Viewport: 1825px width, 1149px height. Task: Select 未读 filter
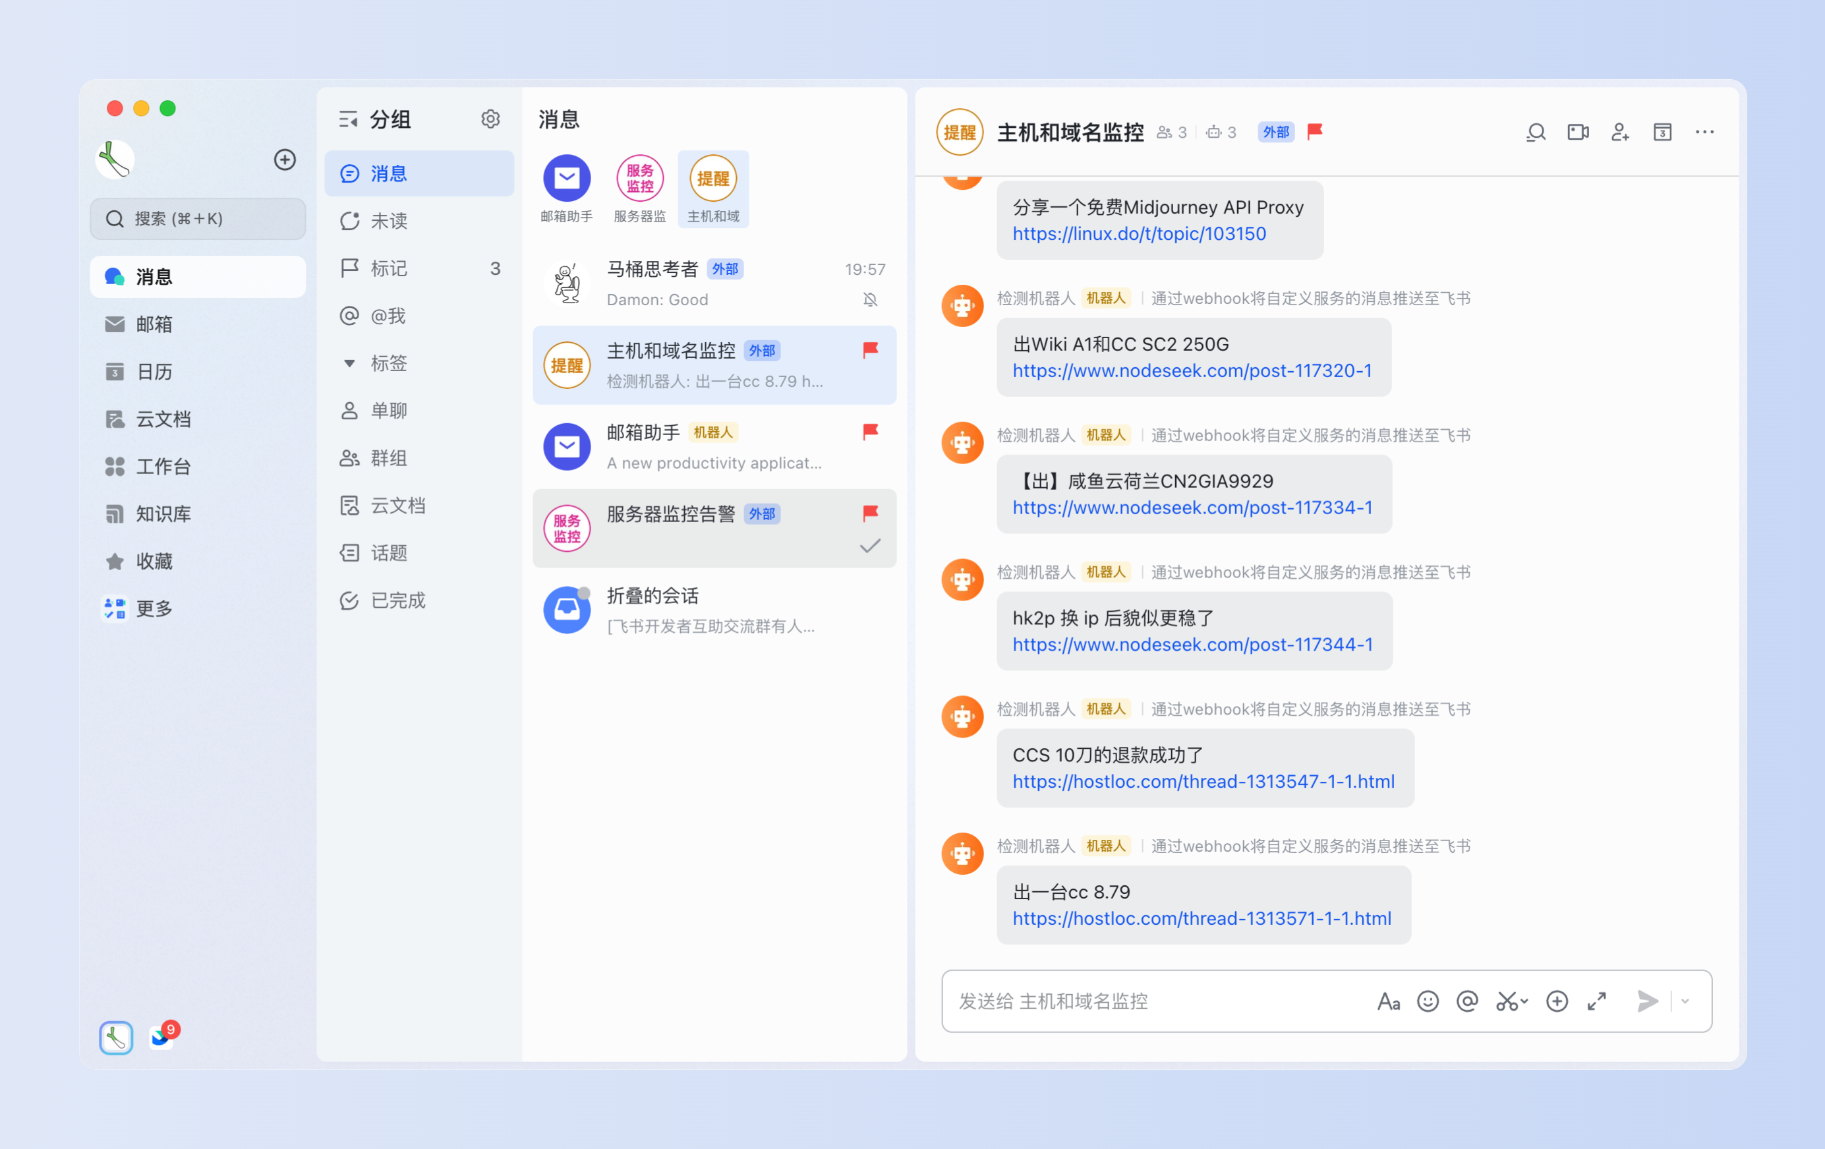(x=419, y=221)
